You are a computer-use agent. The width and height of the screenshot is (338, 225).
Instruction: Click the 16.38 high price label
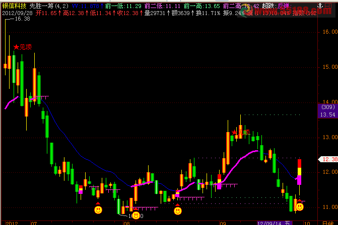click(x=23, y=19)
